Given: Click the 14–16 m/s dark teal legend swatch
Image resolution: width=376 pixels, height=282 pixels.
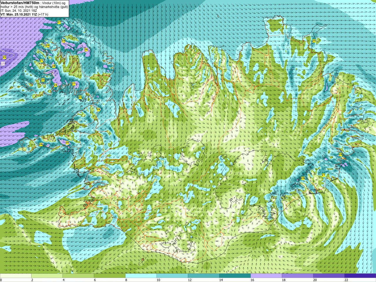Looking at the screenshot, I should click(235, 276).
